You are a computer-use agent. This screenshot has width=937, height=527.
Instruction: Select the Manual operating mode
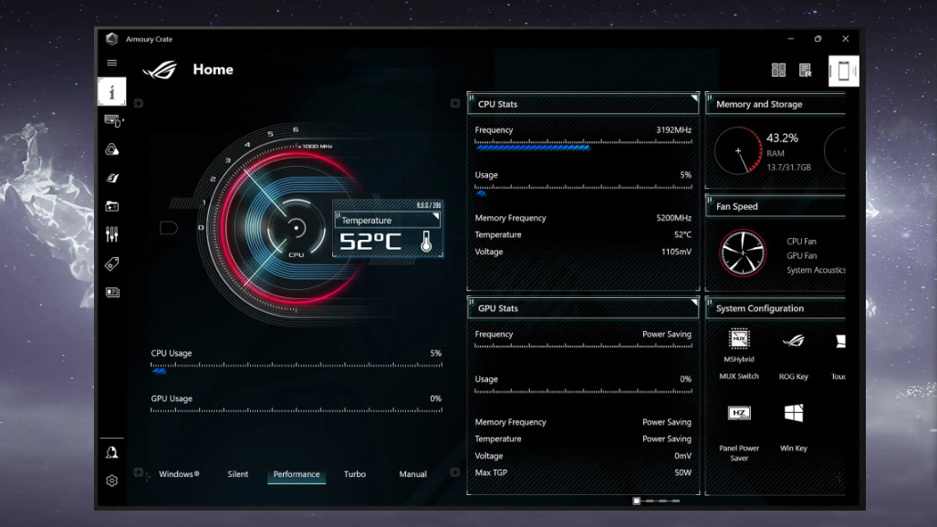coord(413,474)
